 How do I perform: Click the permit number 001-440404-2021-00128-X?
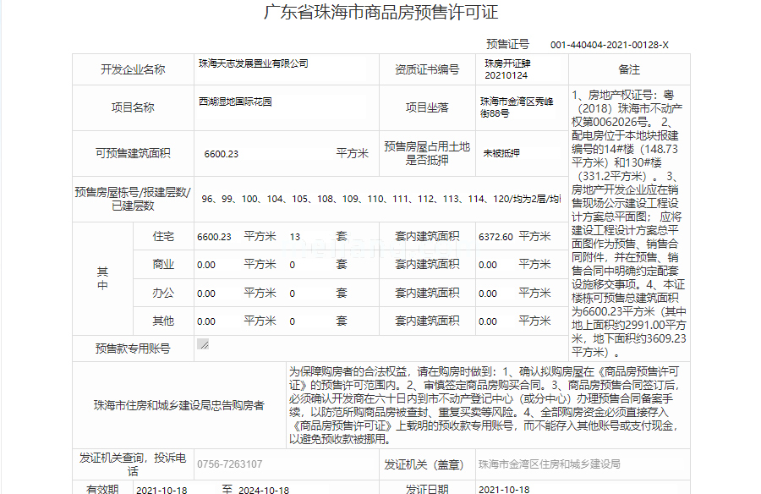coord(609,45)
